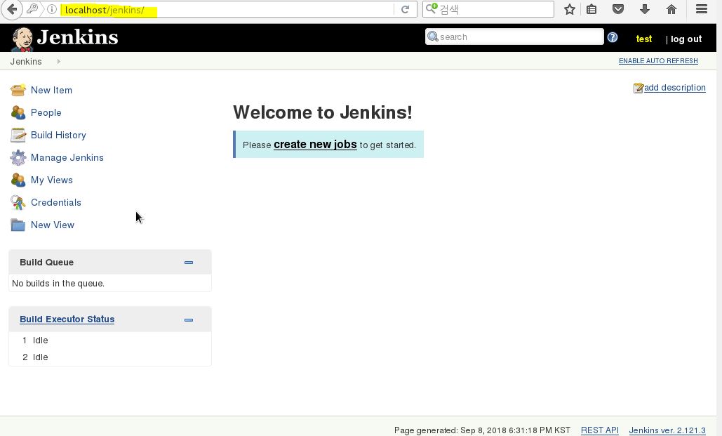722x436 pixels.
Task: Open browser downloads arrow icon
Action: tap(645, 9)
